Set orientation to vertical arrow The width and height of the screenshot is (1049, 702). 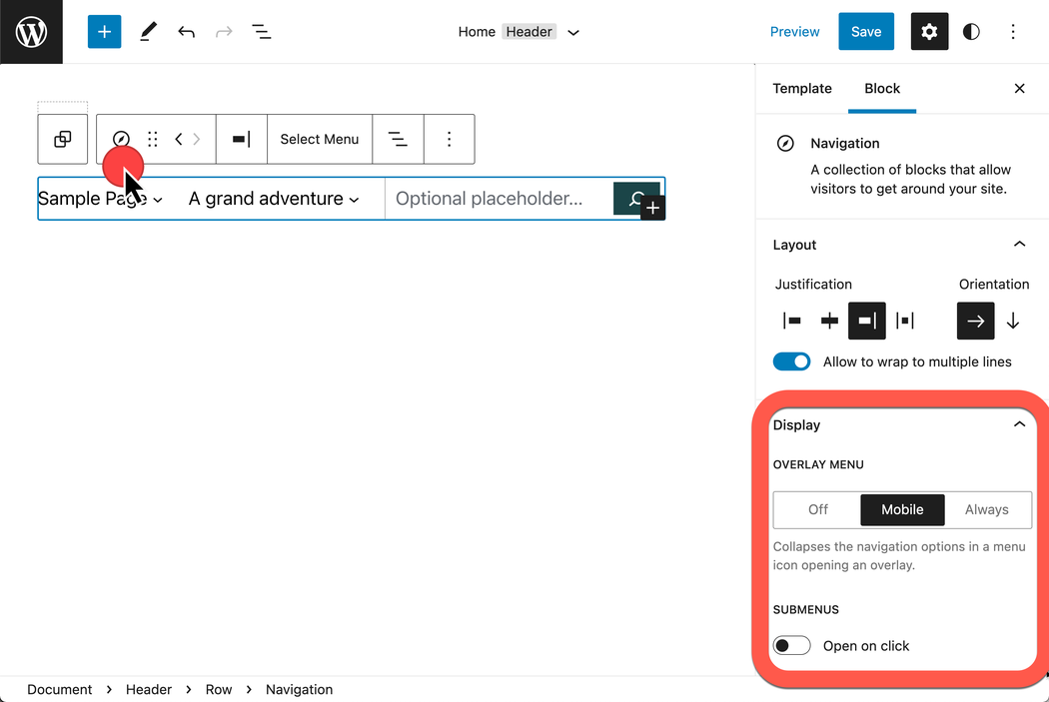point(1013,321)
